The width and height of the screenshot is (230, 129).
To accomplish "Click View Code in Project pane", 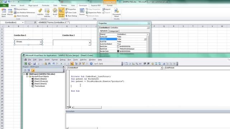I will 25,70.
